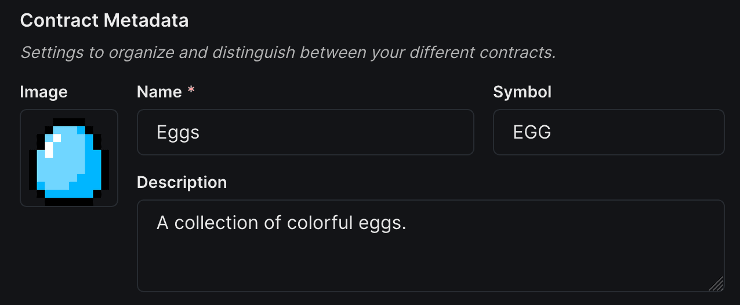Click the Contract Metadata heading
This screenshot has width=740, height=305.
tap(104, 20)
